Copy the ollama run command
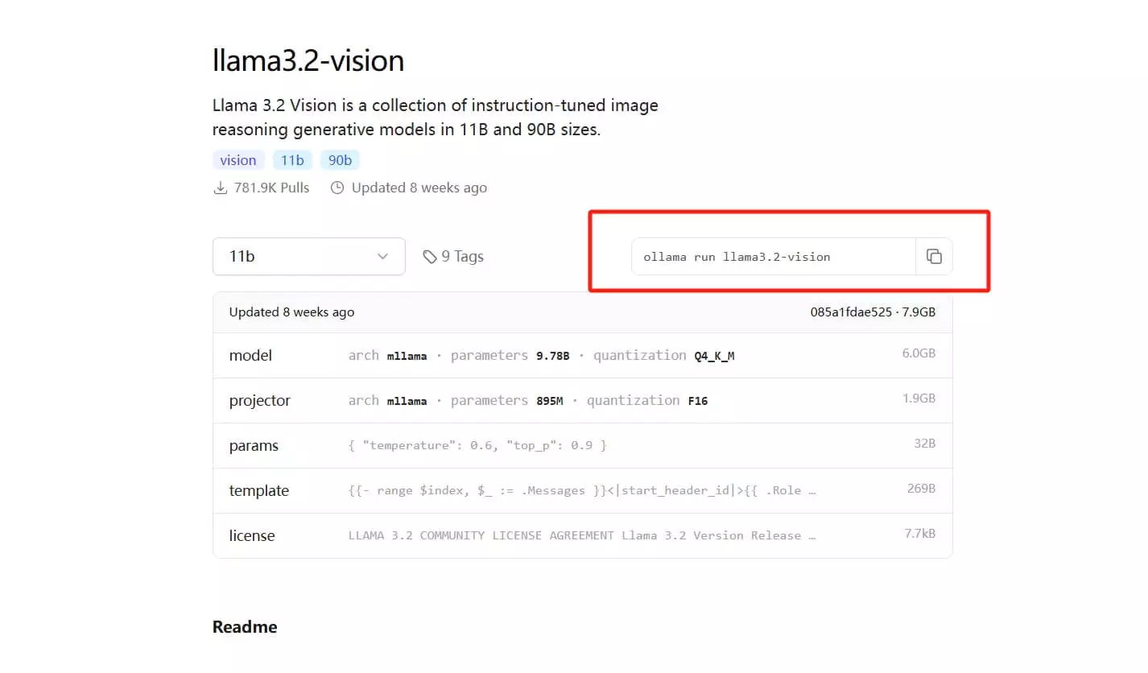Image resolution: width=1148 pixels, height=673 pixels. click(934, 257)
